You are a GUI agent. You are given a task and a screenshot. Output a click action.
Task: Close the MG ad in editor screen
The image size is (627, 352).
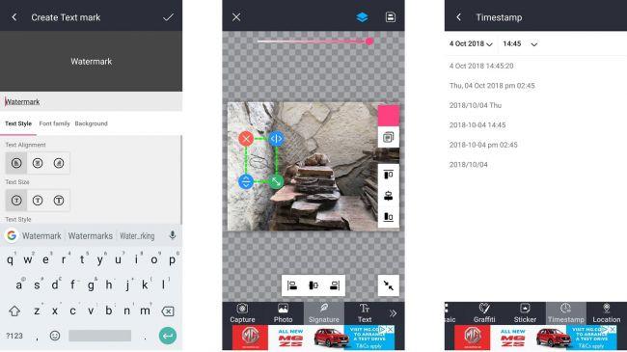[391, 329]
